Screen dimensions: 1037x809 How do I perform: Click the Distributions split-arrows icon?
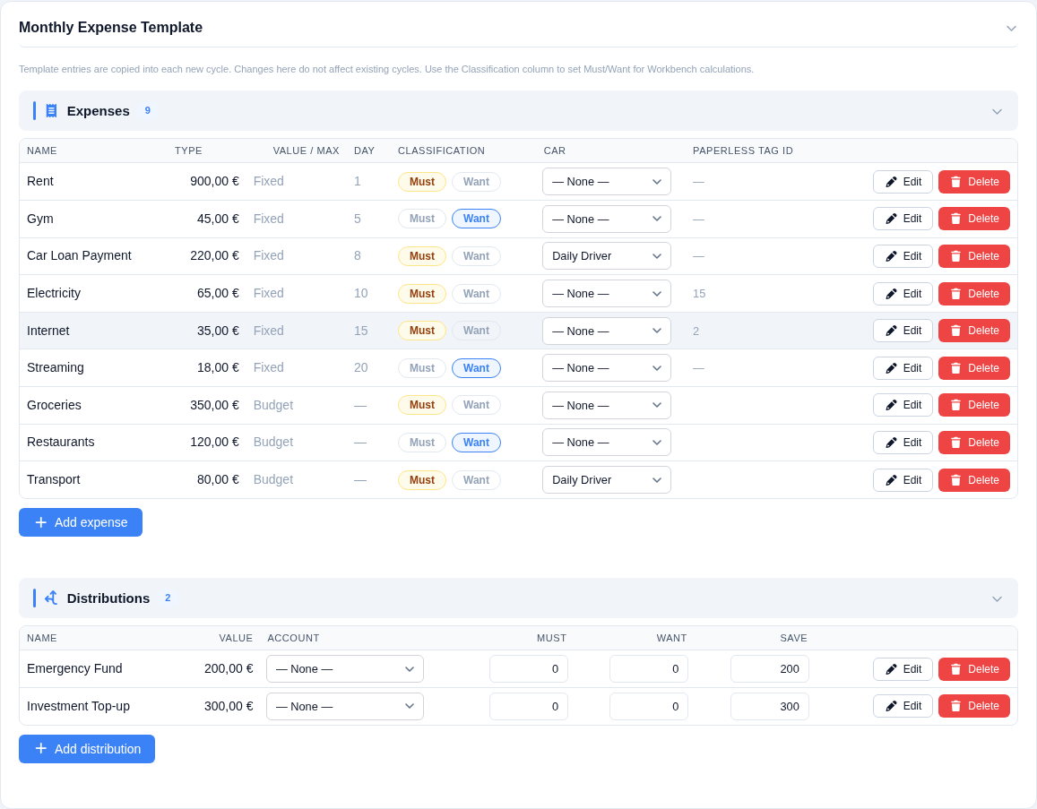[51, 598]
